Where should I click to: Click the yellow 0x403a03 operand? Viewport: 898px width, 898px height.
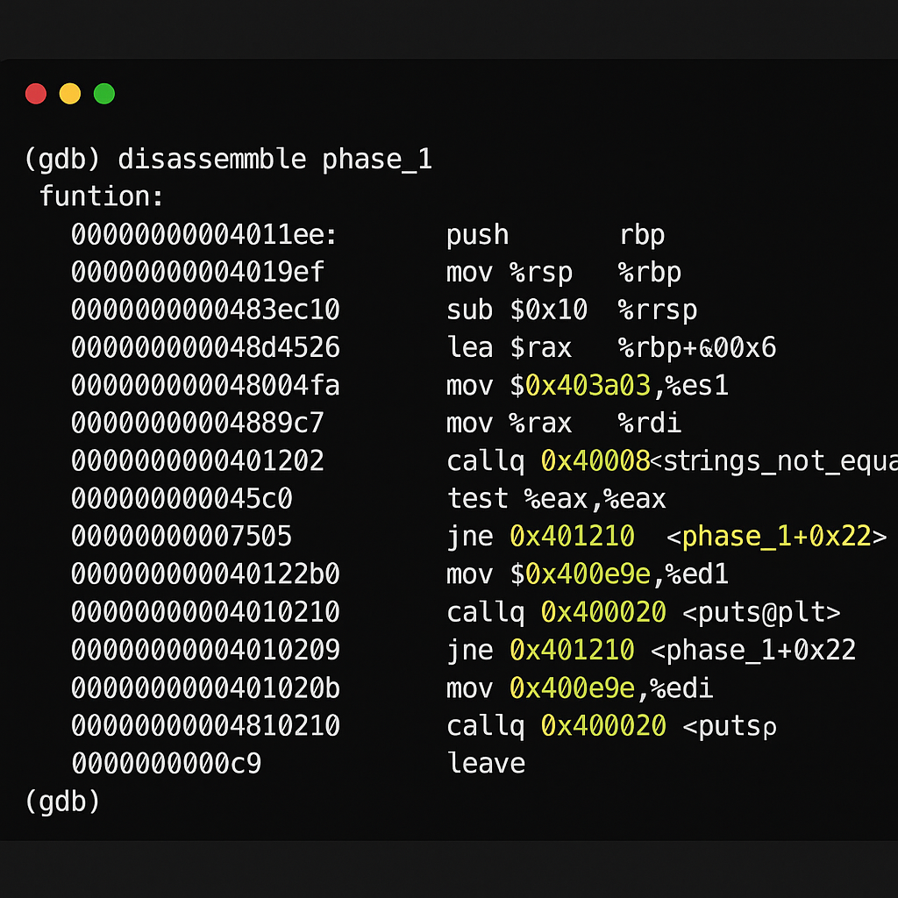click(588, 386)
